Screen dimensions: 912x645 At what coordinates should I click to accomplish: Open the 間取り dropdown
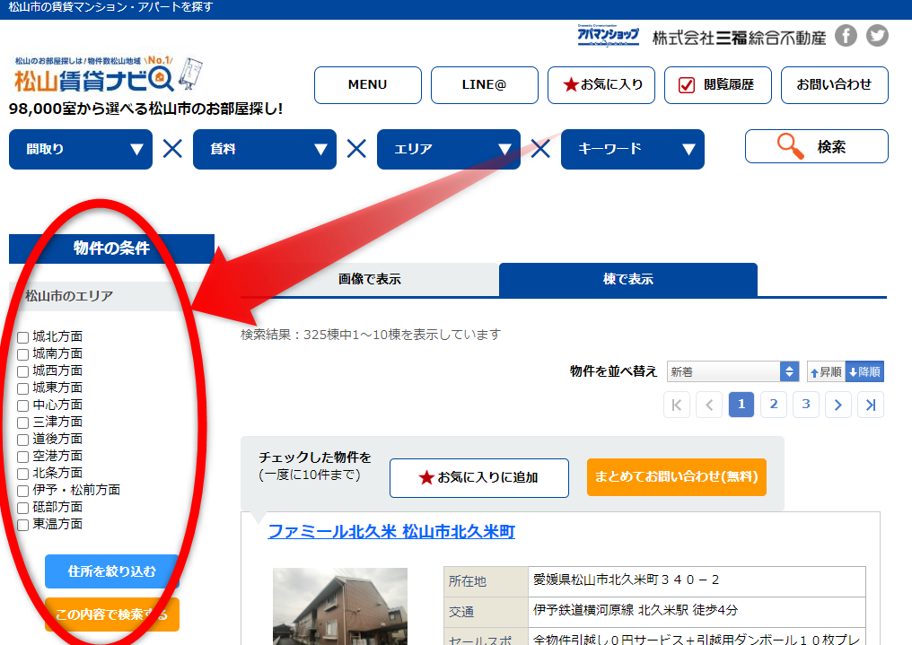(x=81, y=149)
